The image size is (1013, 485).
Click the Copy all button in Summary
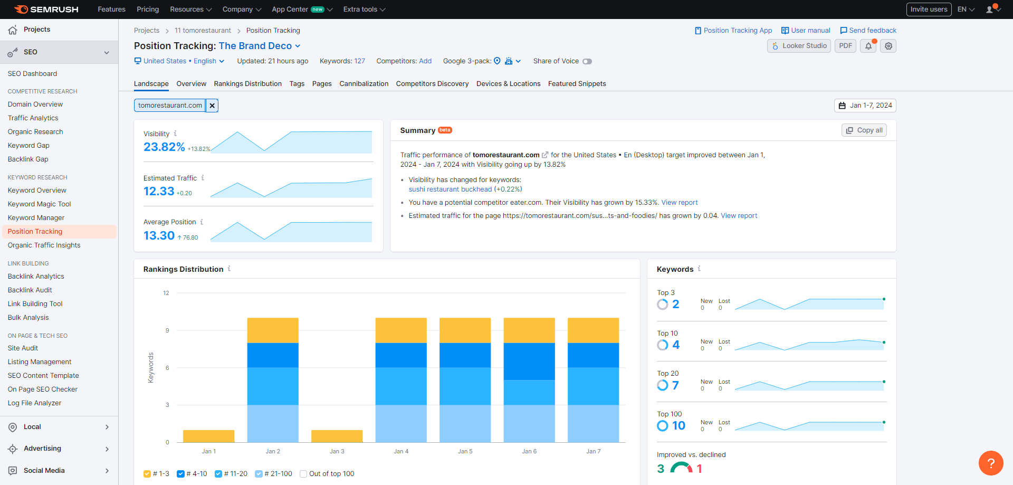864,130
